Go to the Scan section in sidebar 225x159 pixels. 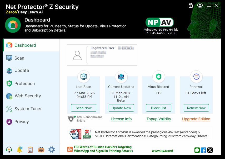(19, 58)
